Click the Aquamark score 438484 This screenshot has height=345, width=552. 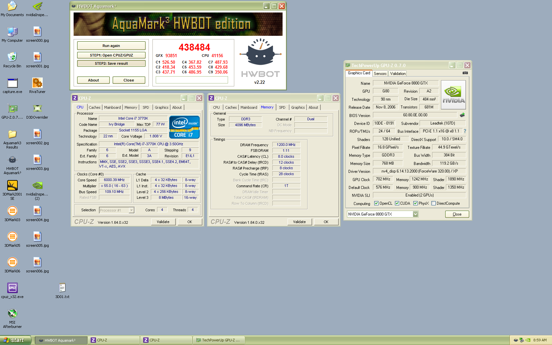point(194,47)
